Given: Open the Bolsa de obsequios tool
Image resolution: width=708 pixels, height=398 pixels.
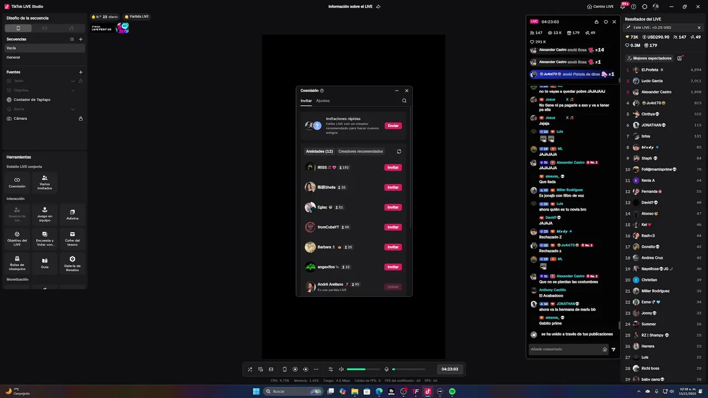Looking at the screenshot, I should click(x=17, y=263).
